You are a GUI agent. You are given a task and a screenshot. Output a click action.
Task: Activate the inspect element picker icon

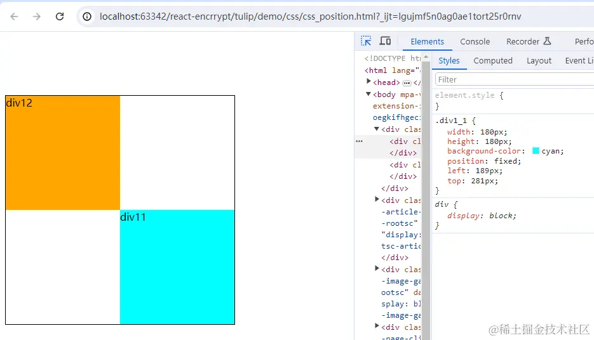pyautogui.click(x=366, y=41)
